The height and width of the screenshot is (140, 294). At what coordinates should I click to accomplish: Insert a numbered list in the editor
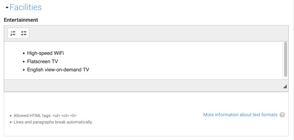(13, 33)
